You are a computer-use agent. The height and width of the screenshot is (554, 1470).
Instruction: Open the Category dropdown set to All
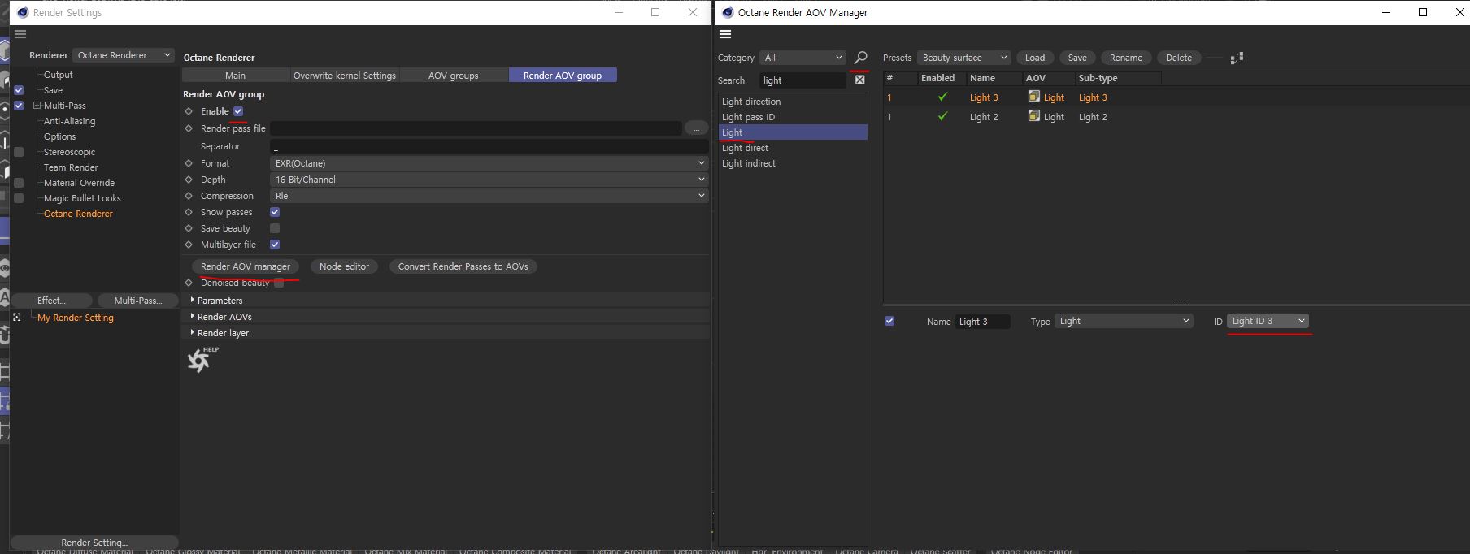click(x=802, y=58)
